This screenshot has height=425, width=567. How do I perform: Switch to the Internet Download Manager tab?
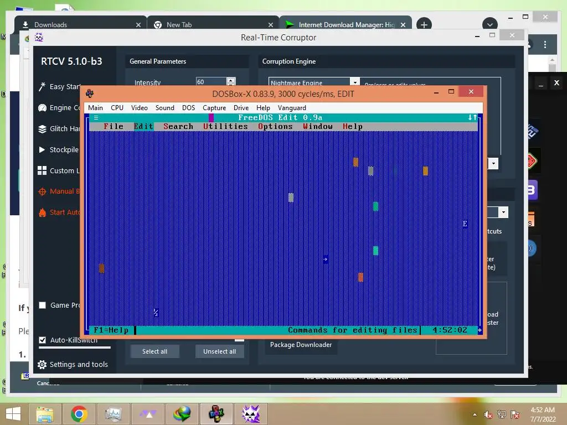coord(346,24)
